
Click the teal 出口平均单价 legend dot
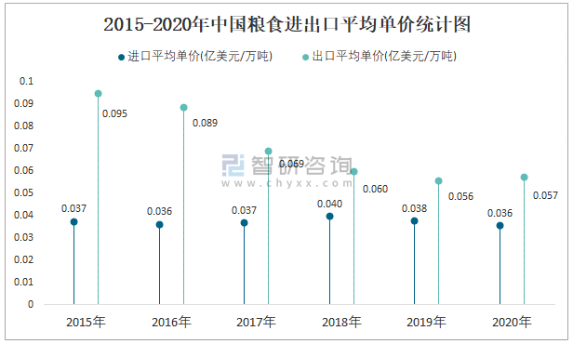(x=305, y=58)
